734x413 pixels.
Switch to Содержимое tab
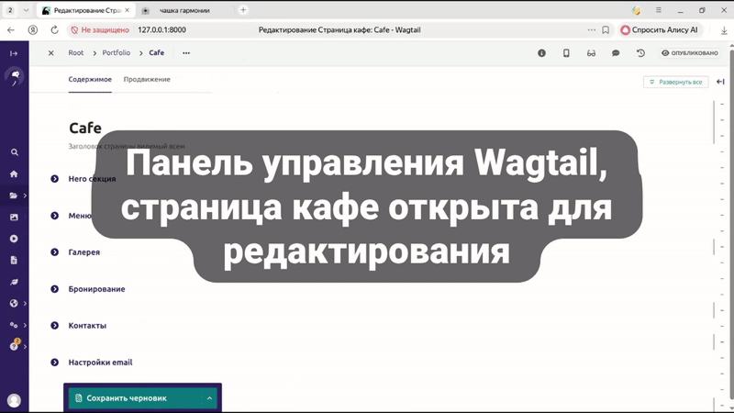(x=90, y=80)
